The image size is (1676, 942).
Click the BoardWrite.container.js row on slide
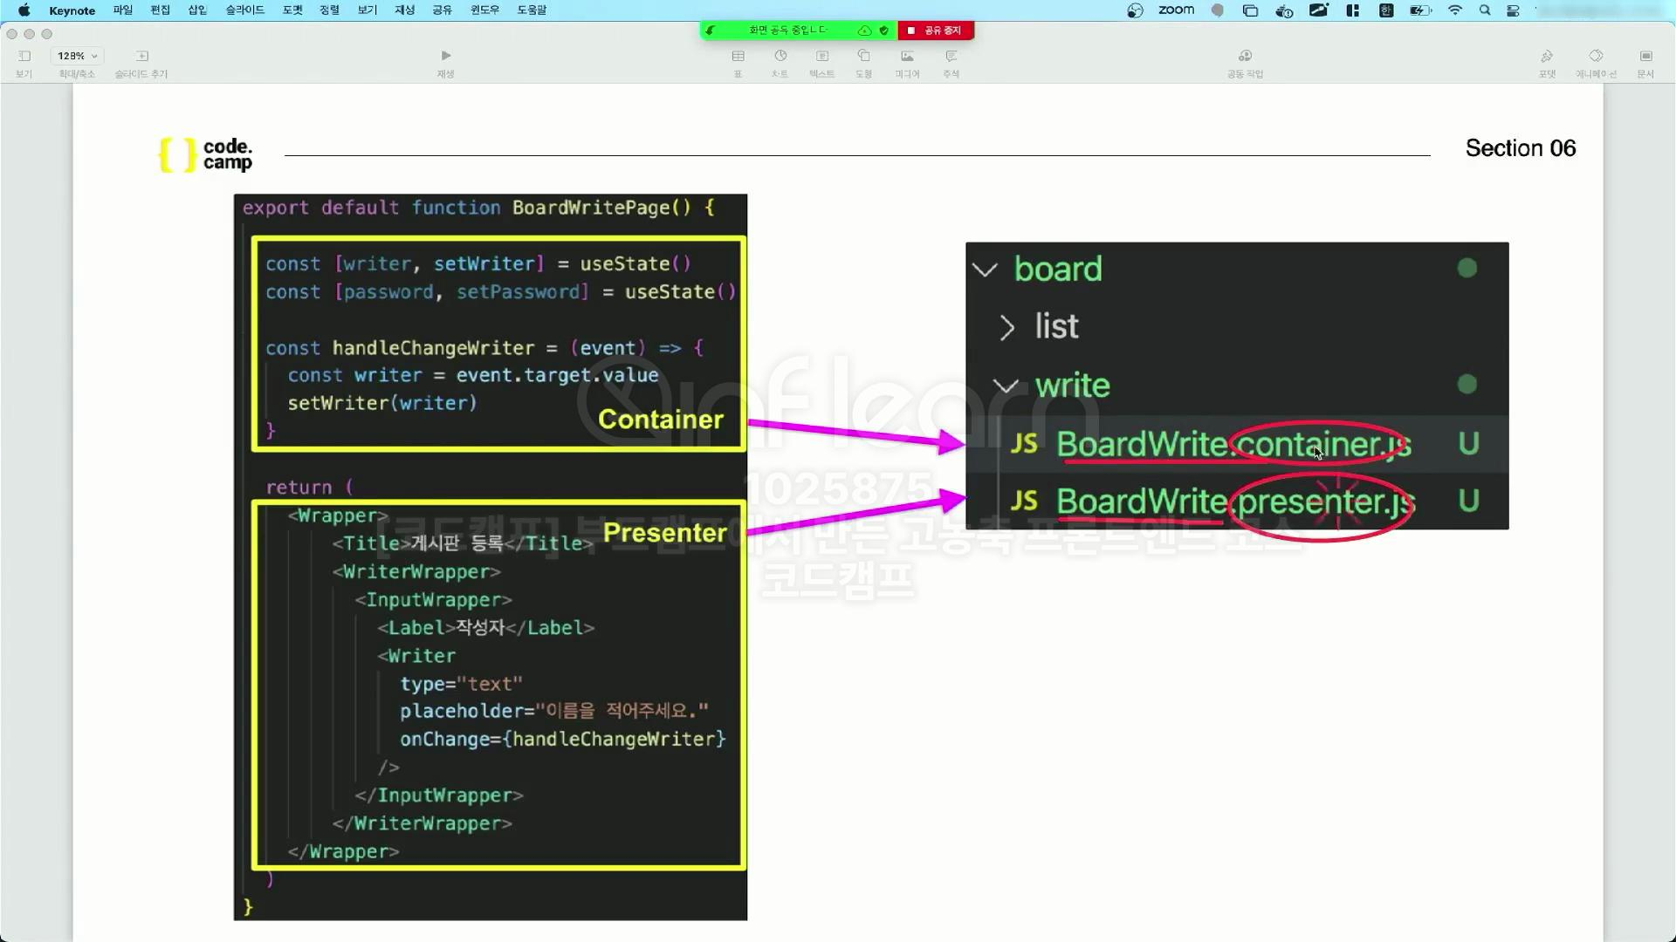pyautogui.click(x=1237, y=444)
